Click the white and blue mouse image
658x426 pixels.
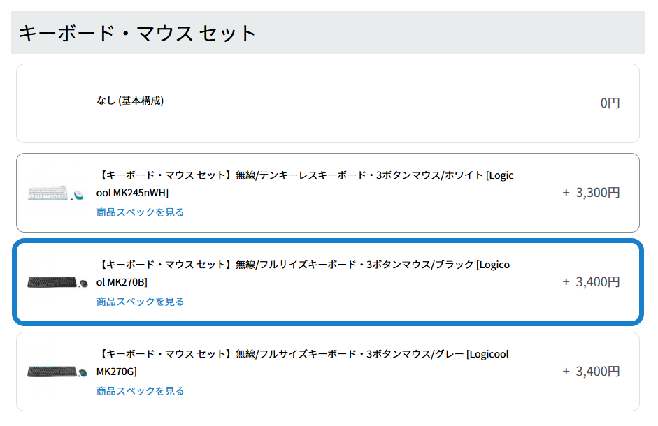[78, 194]
